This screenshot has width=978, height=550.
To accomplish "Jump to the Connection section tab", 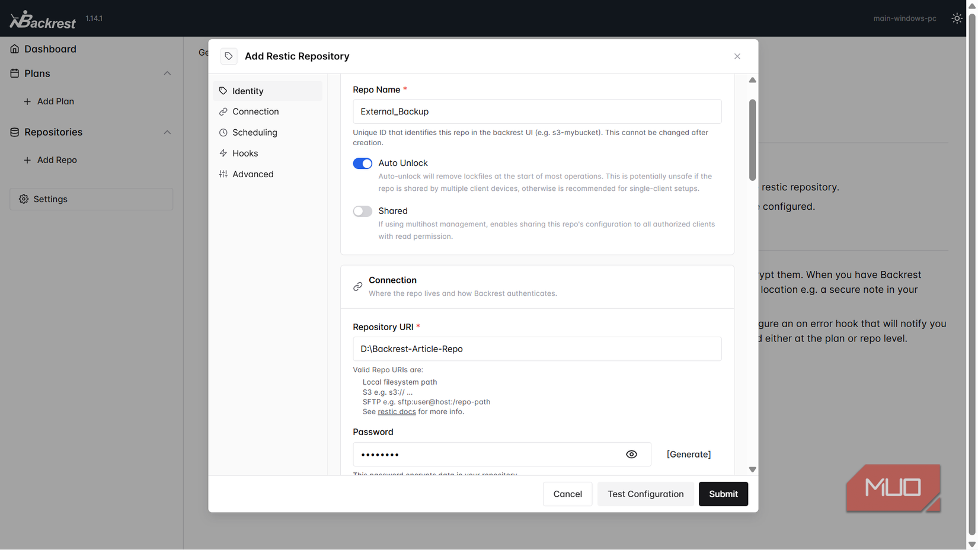I will click(x=267, y=111).
